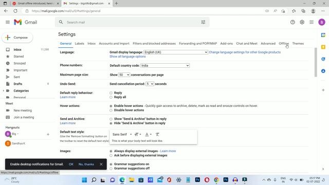Select Hide "Send & Archive" button option

tap(111, 123)
